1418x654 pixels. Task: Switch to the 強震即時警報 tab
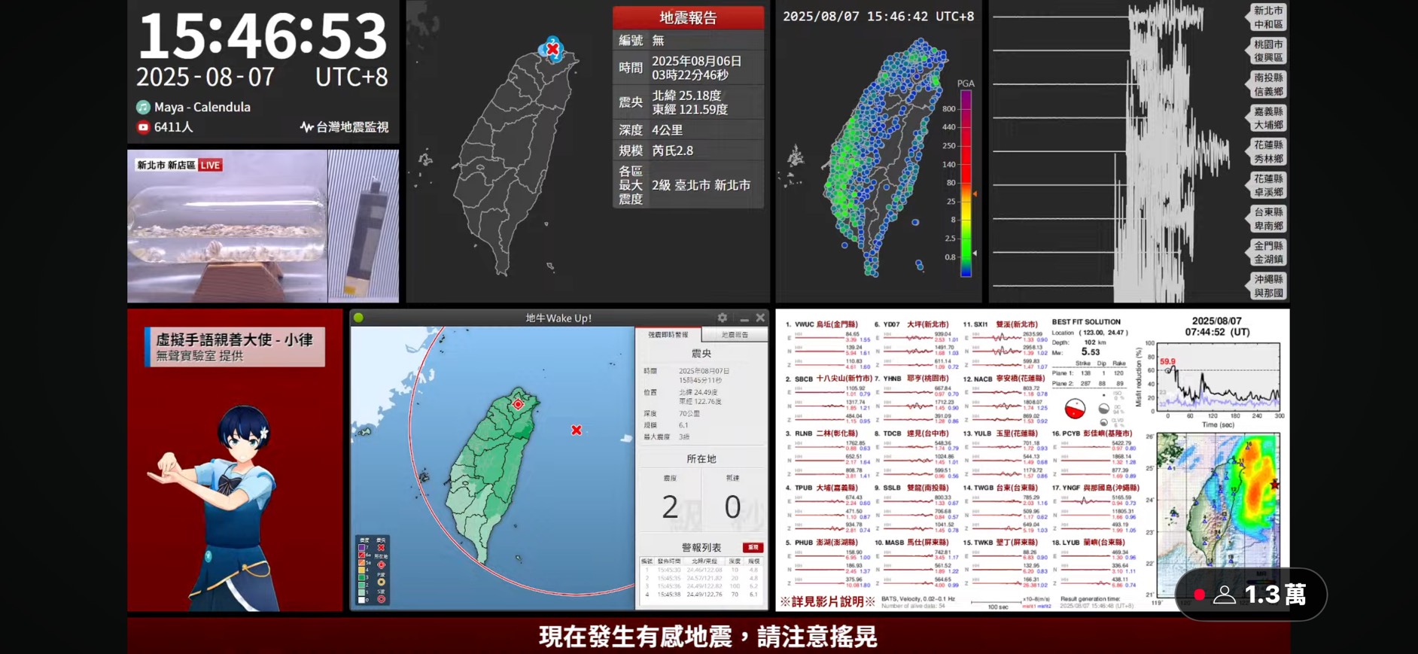tap(668, 335)
